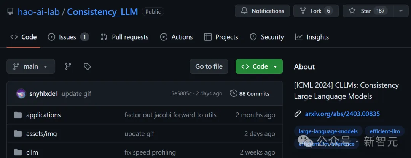Click the cllm folder icon
Screen dimensions: 411x158
click(x=18, y=152)
